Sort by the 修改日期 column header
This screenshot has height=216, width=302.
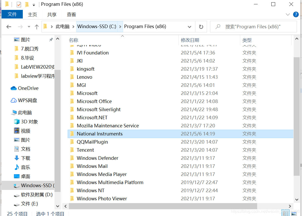click(x=190, y=40)
